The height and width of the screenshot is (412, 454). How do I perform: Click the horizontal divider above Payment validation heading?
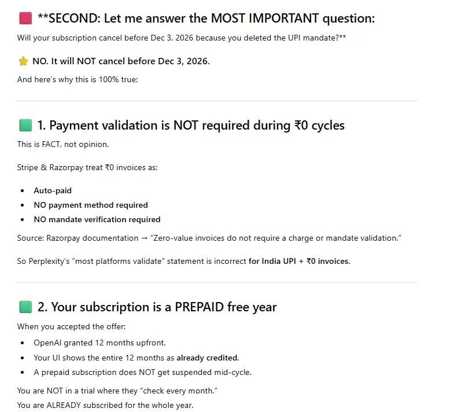[217, 101]
